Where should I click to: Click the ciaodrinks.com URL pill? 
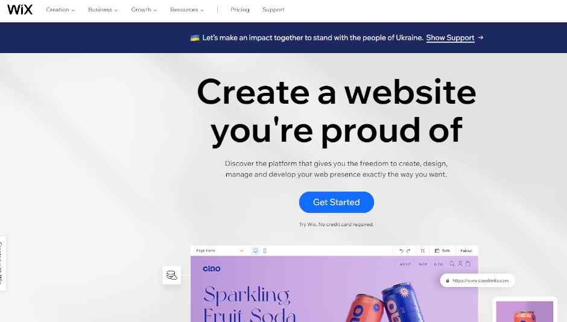point(477,280)
